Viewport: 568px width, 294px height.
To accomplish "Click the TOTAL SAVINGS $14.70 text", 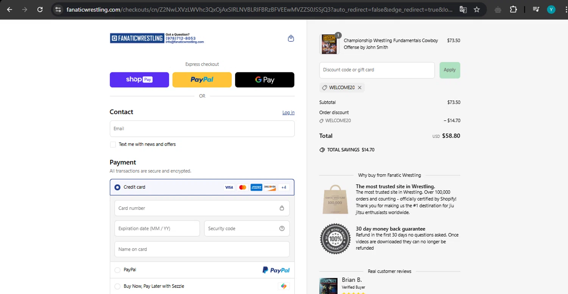I will click(x=351, y=150).
